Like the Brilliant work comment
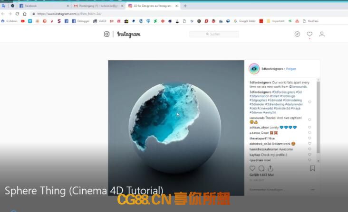Viewport: 348px width, 212px height. point(309,144)
